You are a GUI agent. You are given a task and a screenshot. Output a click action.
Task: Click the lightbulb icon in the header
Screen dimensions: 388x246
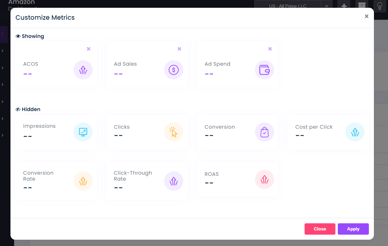coord(380,6)
